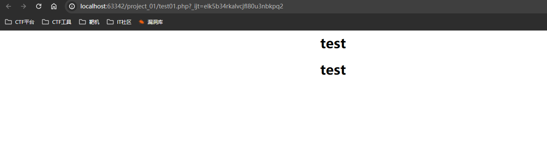Screen dimensions: 547x153
Task: Click the forward navigation arrow
Action: [x=24, y=6]
